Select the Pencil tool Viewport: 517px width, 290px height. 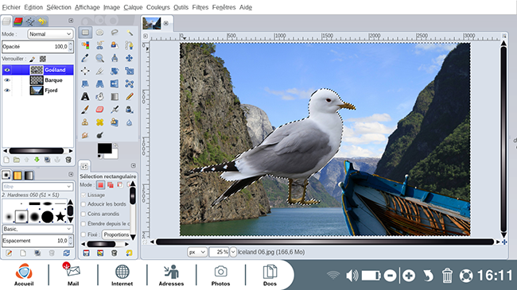click(x=129, y=97)
